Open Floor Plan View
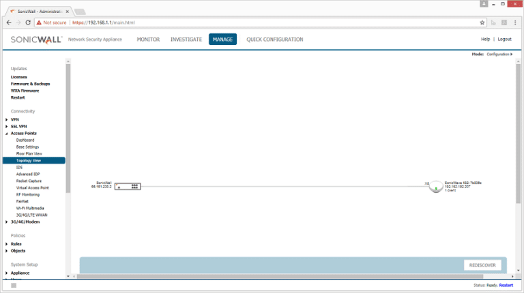Viewport: 524px width, 293px height. click(x=29, y=154)
